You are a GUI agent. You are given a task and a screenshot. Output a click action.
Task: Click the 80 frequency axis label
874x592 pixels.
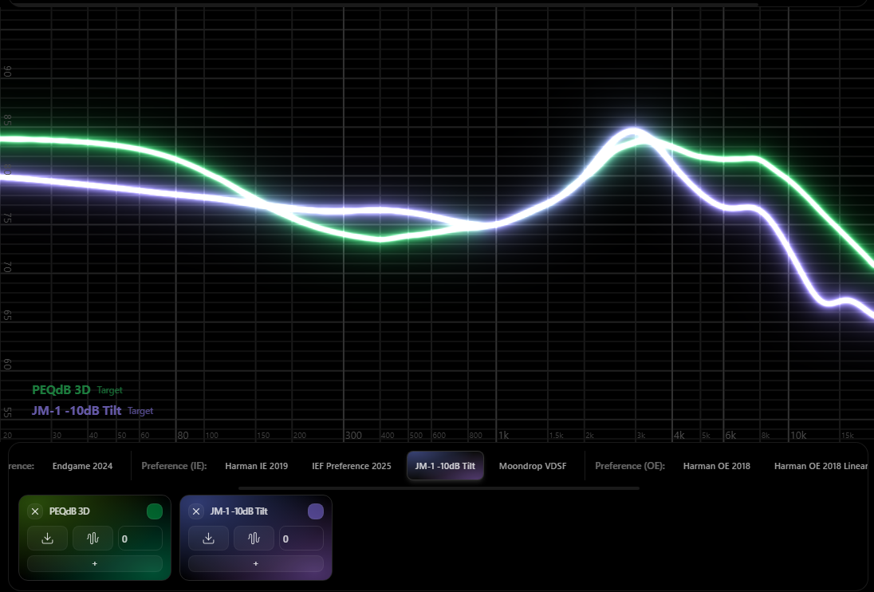(183, 436)
